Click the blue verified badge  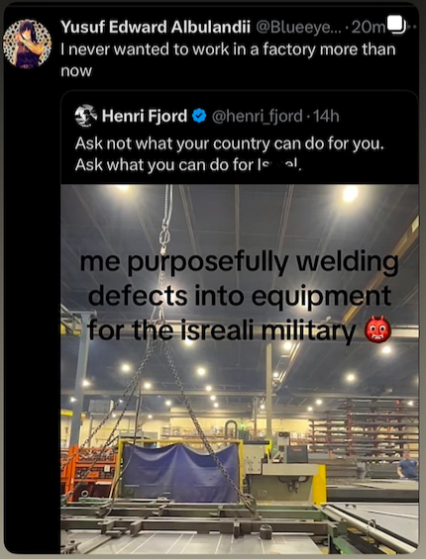(199, 116)
